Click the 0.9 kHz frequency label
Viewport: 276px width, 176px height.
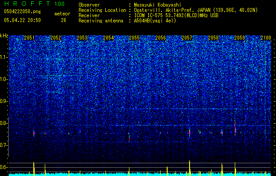(x=4, y=101)
